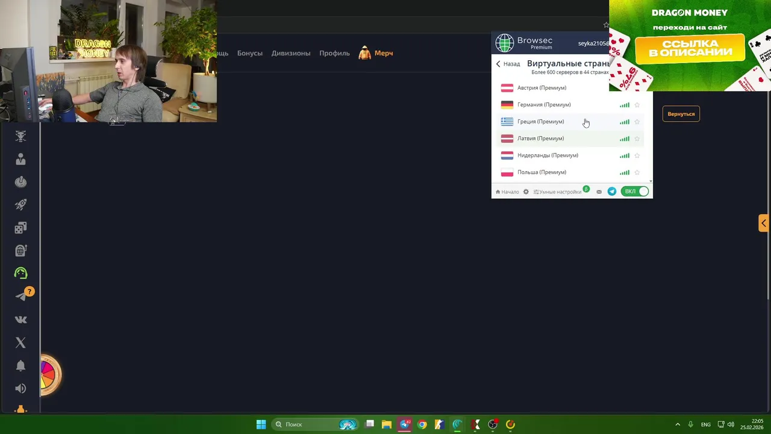Favorite Нидерланды with its star
This screenshot has width=771, height=434.
(x=637, y=156)
